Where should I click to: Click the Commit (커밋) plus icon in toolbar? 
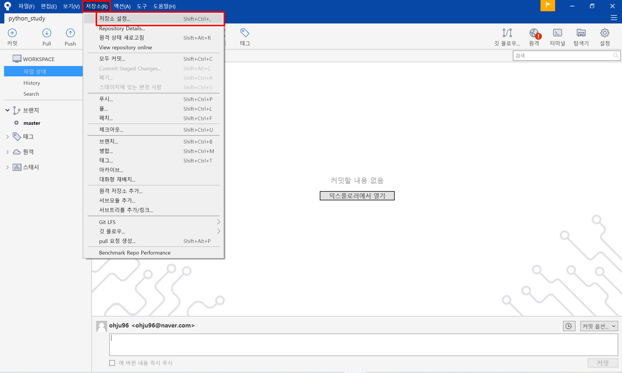tap(12, 33)
